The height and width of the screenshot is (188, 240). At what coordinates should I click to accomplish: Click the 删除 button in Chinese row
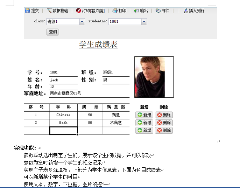click(x=164, y=115)
